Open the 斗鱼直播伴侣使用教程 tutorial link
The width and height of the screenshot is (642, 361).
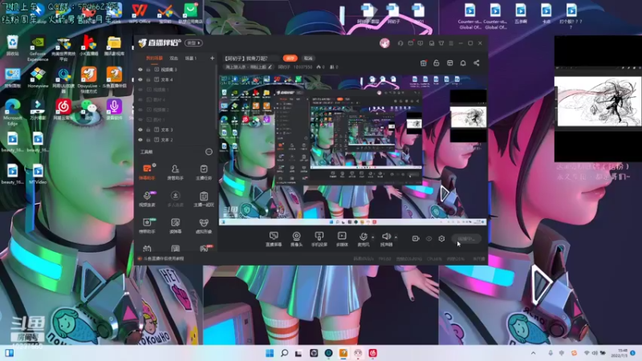point(164,258)
